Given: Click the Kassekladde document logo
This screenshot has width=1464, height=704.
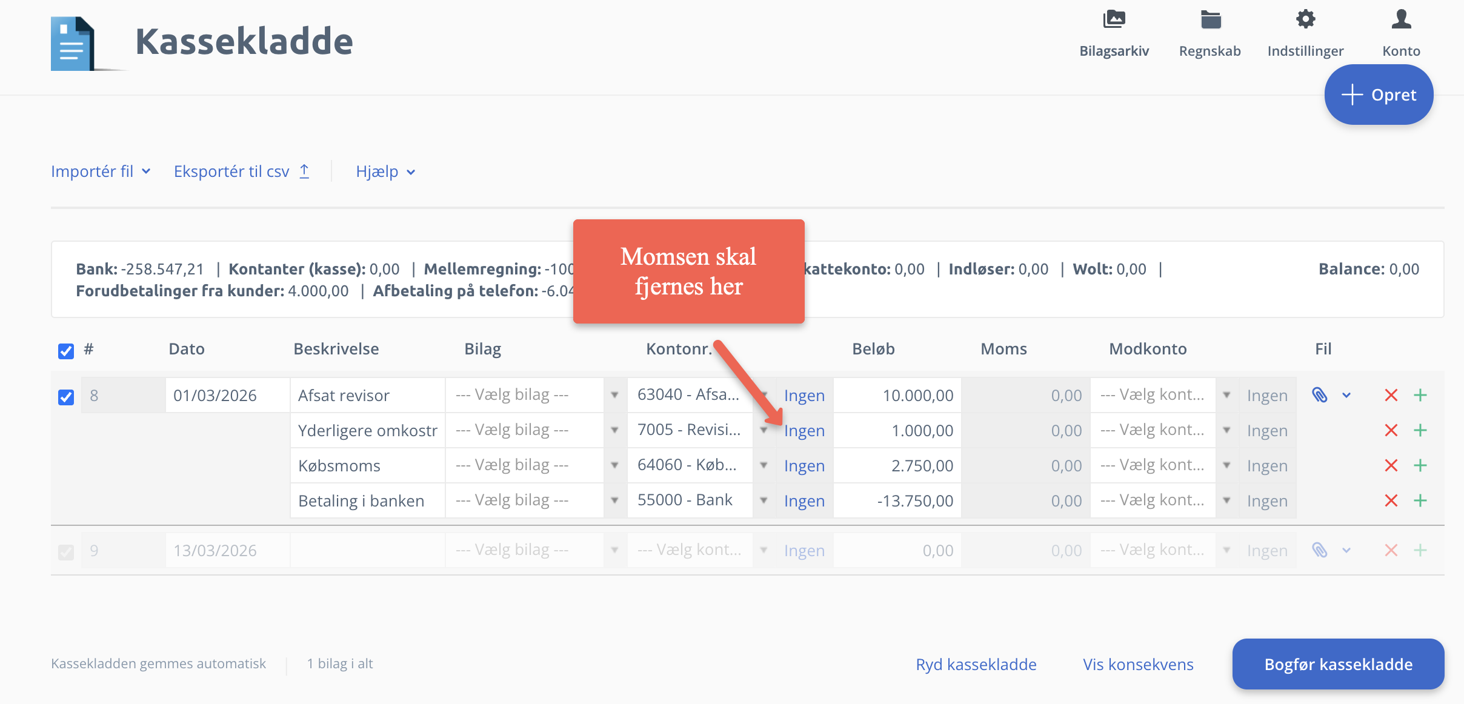Looking at the screenshot, I should click(73, 44).
